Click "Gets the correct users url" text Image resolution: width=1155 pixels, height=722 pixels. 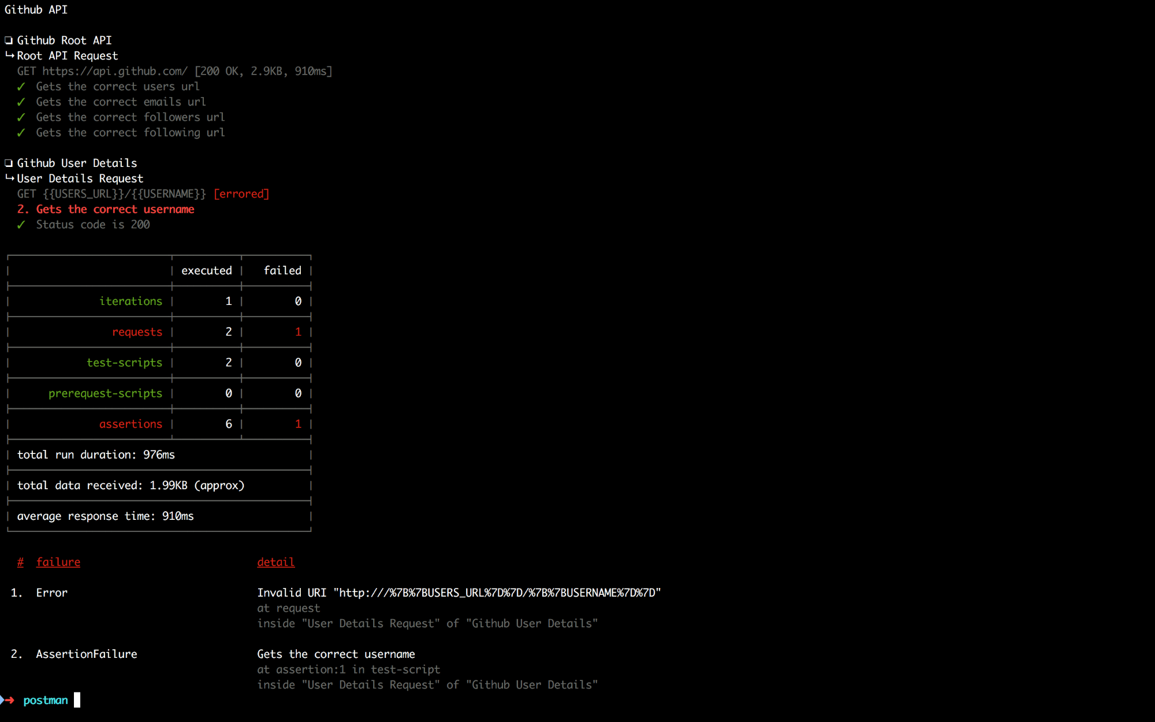[118, 87]
